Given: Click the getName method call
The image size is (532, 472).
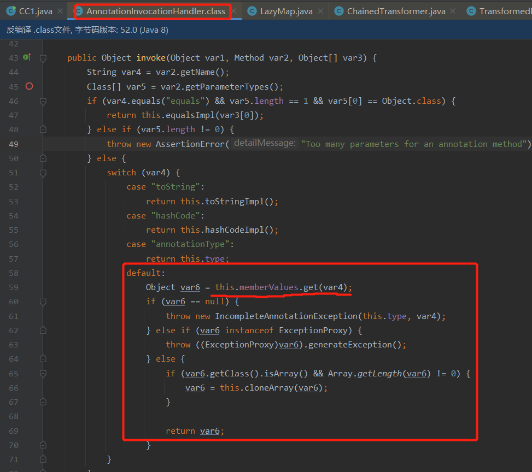Looking at the screenshot, I should pos(197,72).
